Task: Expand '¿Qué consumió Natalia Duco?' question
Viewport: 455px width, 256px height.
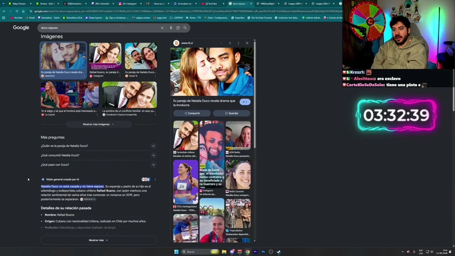Action: click(x=98, y=155)
